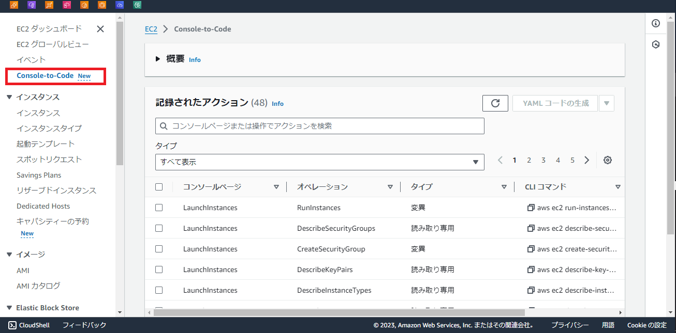Click the search magnifier in the actions search box

(164, 126)
